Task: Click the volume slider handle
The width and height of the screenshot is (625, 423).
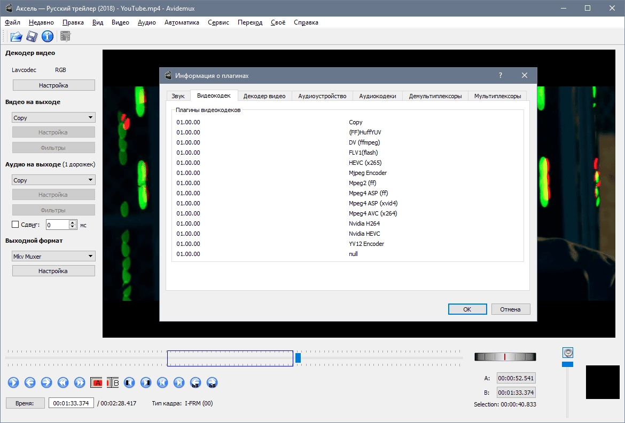Action: (x=568, y=364)
